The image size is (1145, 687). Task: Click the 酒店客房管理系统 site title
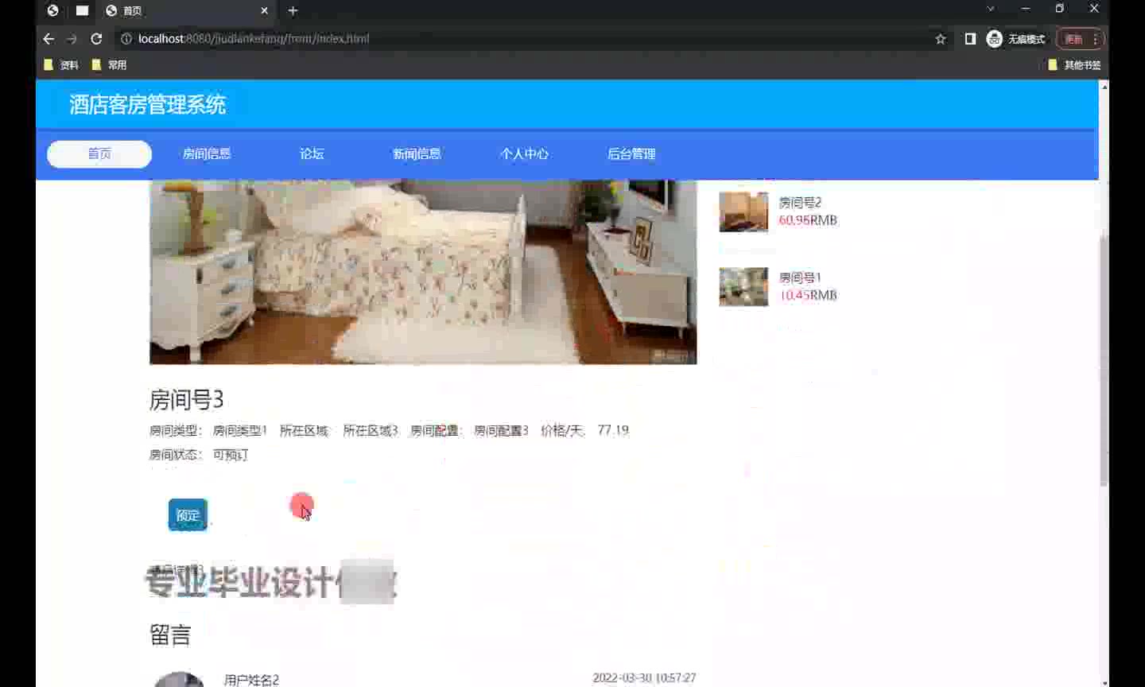coord(147,104)
